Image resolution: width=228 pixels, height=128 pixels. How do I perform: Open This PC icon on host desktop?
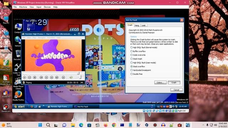[6, 20]
